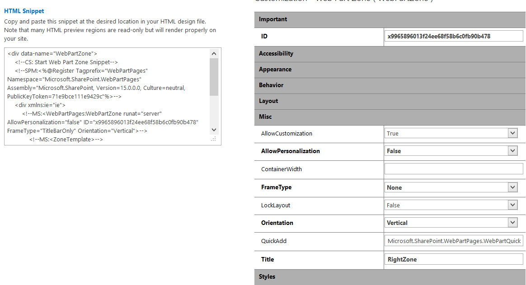Screen dimensions: 526x285
Task: Click the scroll-down arrow on the snippet box
Action: (214, 130)
